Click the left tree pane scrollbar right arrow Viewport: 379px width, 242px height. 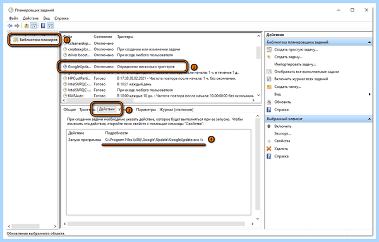pos(55,227)
